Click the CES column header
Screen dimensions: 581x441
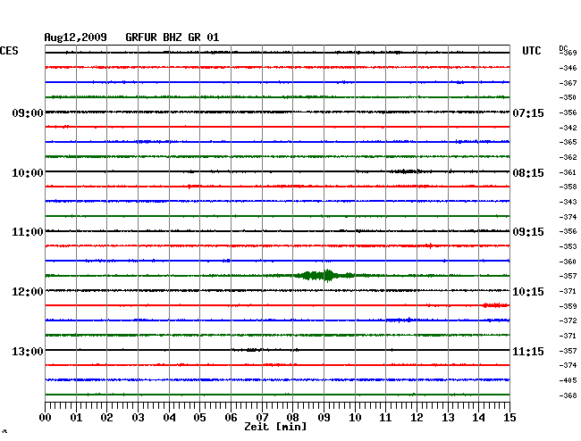9,51
